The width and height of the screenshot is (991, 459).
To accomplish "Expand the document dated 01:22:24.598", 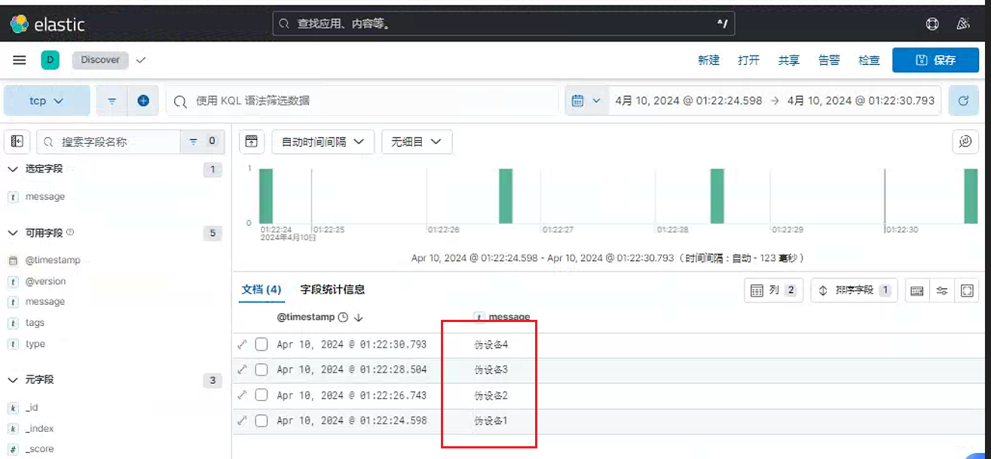I will (x=242, y=421).
